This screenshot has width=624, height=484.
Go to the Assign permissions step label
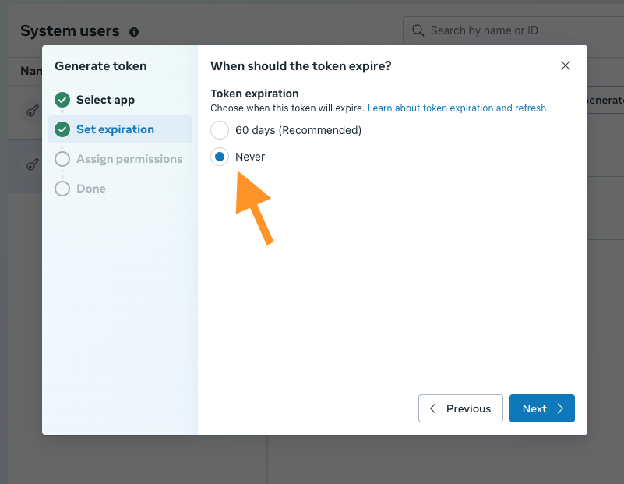pos(129,159)
